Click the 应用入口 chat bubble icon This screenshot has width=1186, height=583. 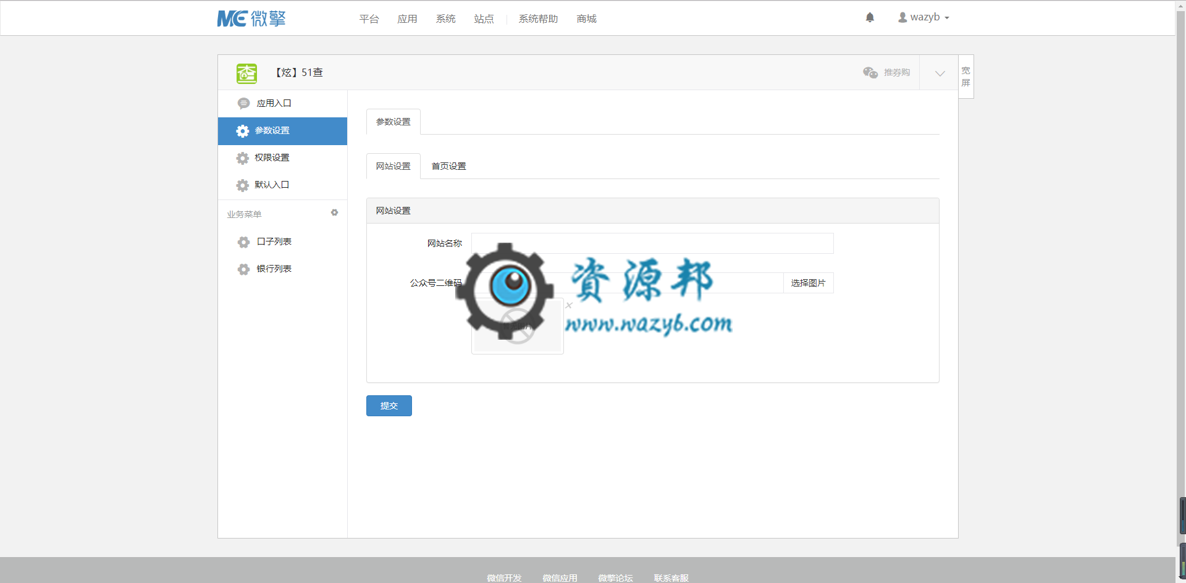[243, 103]
